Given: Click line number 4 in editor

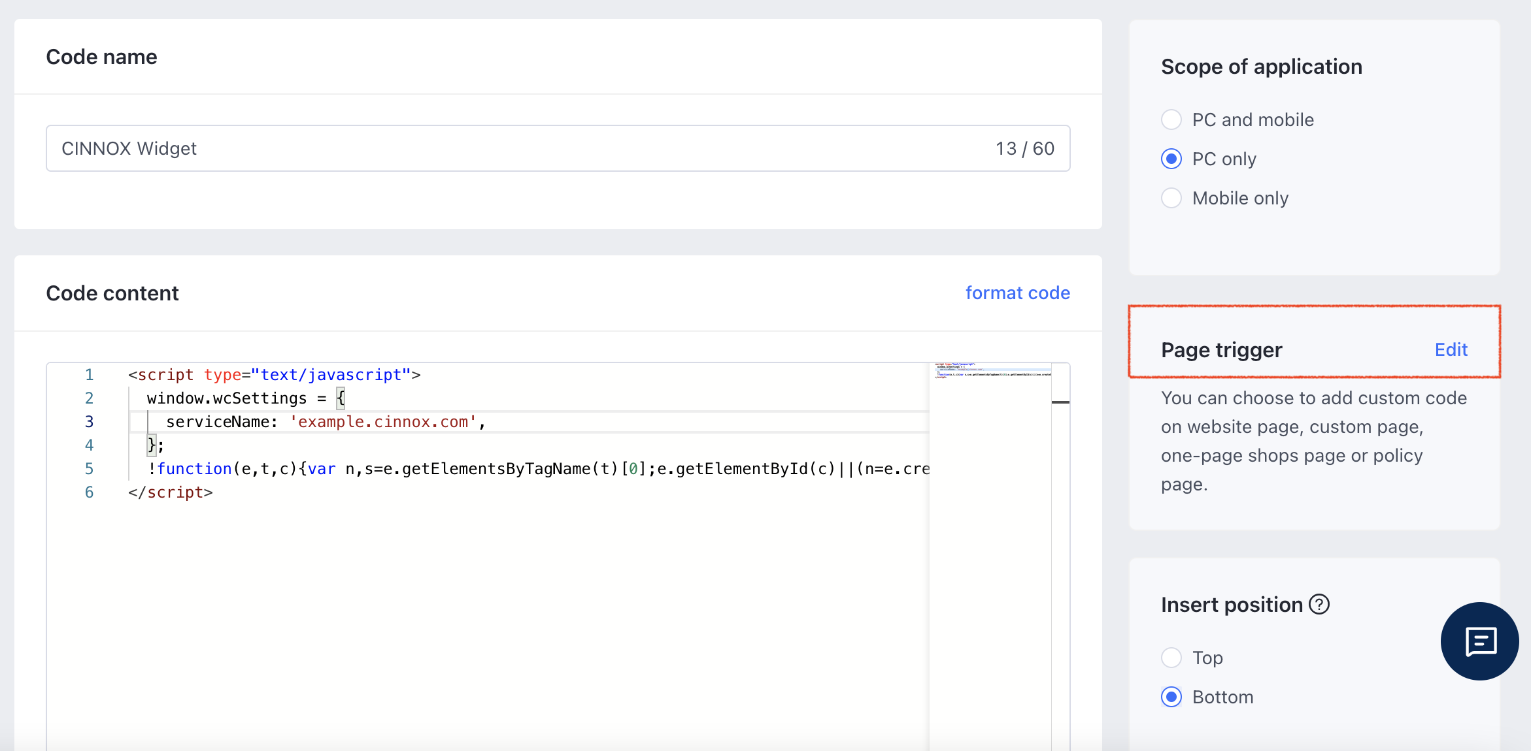Looking at the screenshot, I should (x=89, y=445).
